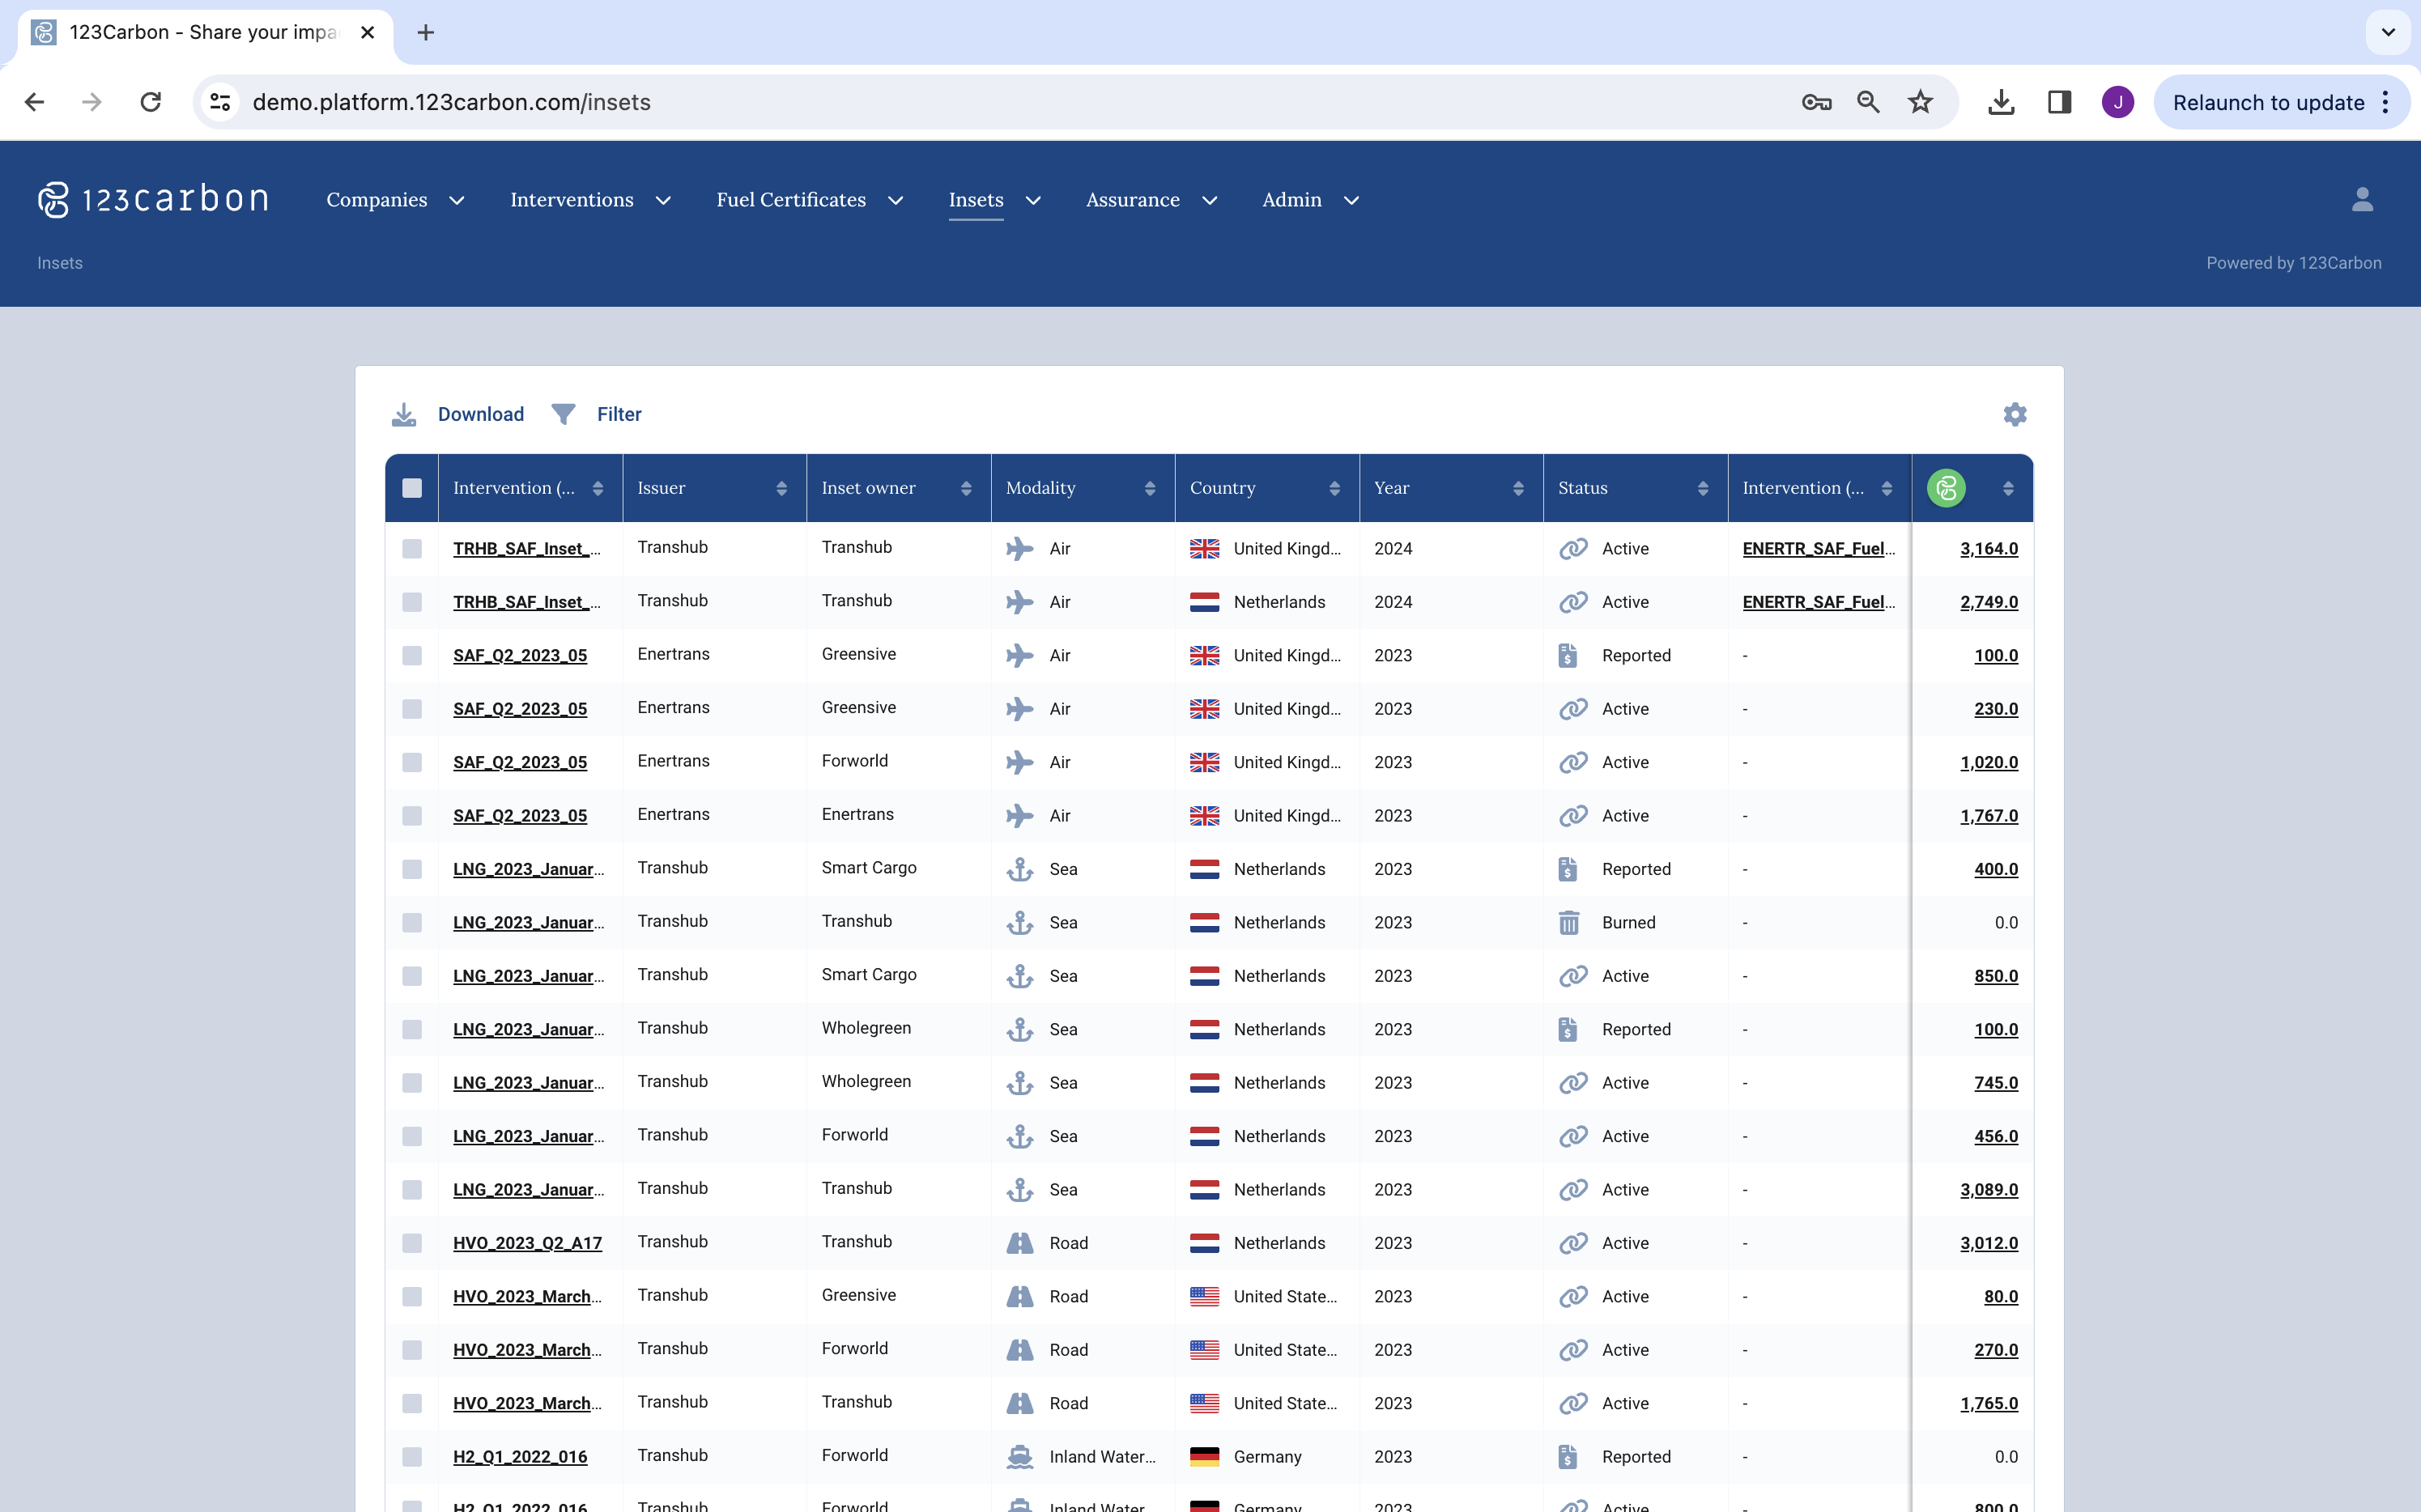Screen dimensions: 2421x1512
Task: Open HVO_2023_Q2_A17 intervention link
Action: tap(527, 1243)
